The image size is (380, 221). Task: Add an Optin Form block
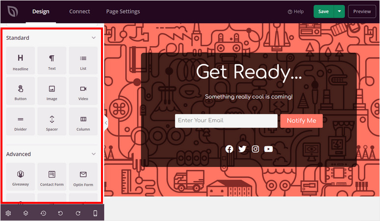83,177
